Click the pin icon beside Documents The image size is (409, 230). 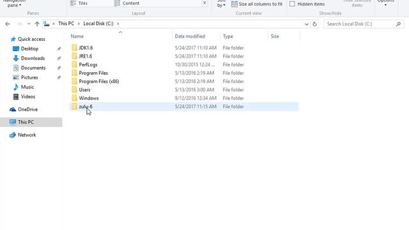59,68
